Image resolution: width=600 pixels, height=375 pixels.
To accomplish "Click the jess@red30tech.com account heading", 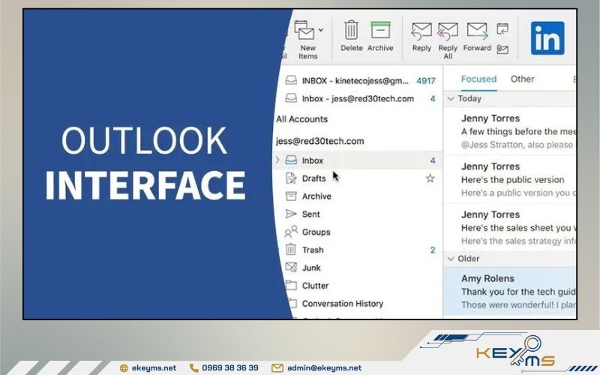I will 320,141.
